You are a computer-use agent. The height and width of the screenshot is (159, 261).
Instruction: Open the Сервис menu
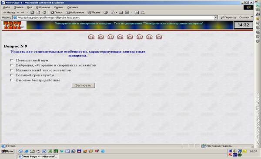(x=59, y=7)
